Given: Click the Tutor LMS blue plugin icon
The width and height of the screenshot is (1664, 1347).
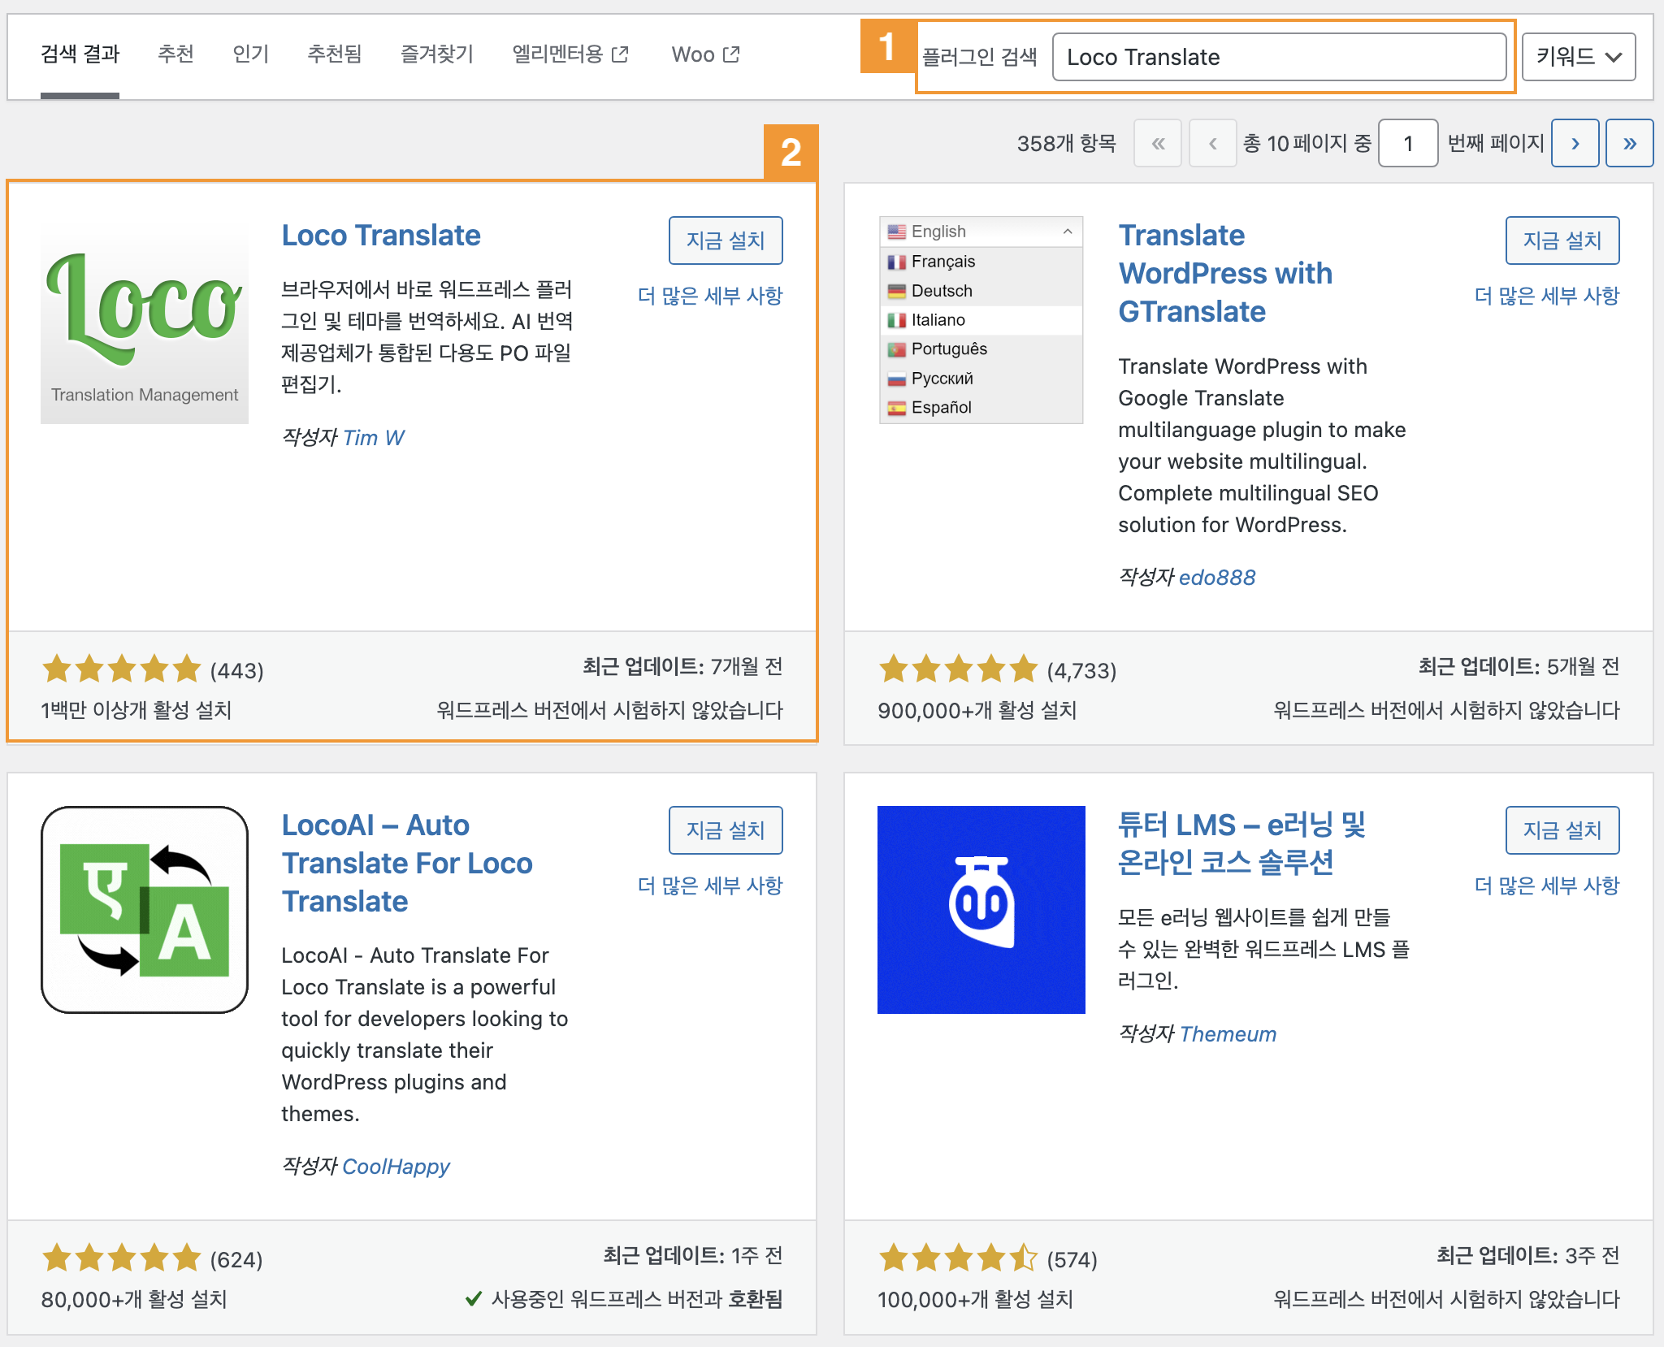Looking at the screenshot, I should pyautogui.click(x=981, y=909).
